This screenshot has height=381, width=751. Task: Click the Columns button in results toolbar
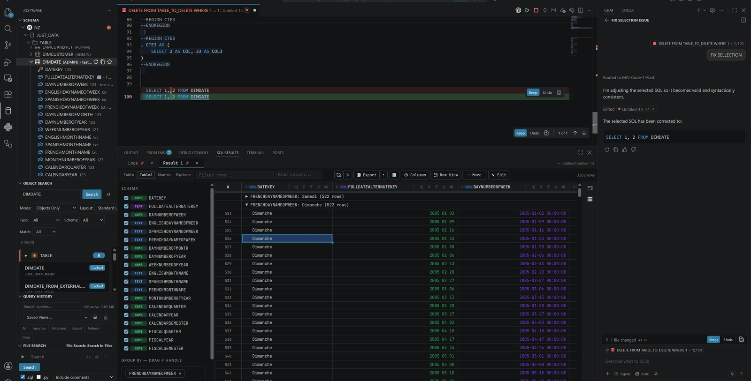point(415,175)
